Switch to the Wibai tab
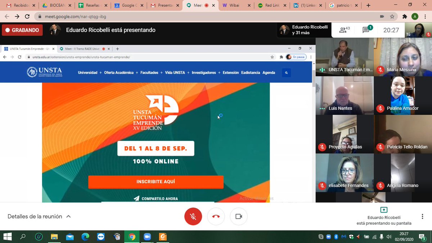The image size is (432, 243). pyautogui.click(x=236, y=5)
